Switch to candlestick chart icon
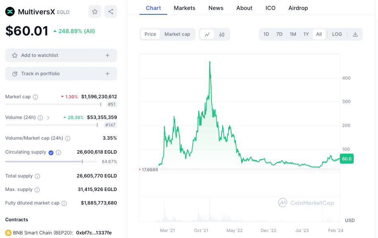 [222, 34]
